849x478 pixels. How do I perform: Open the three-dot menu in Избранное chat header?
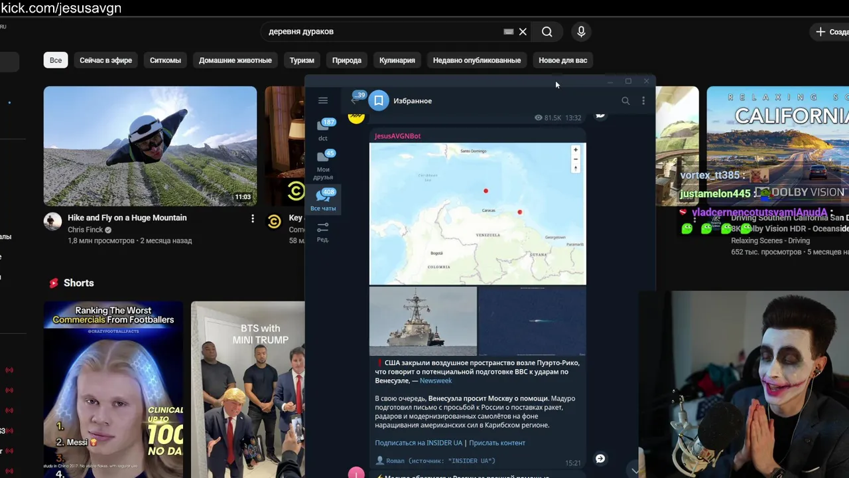pyautogui.click(x=643, y=101)
